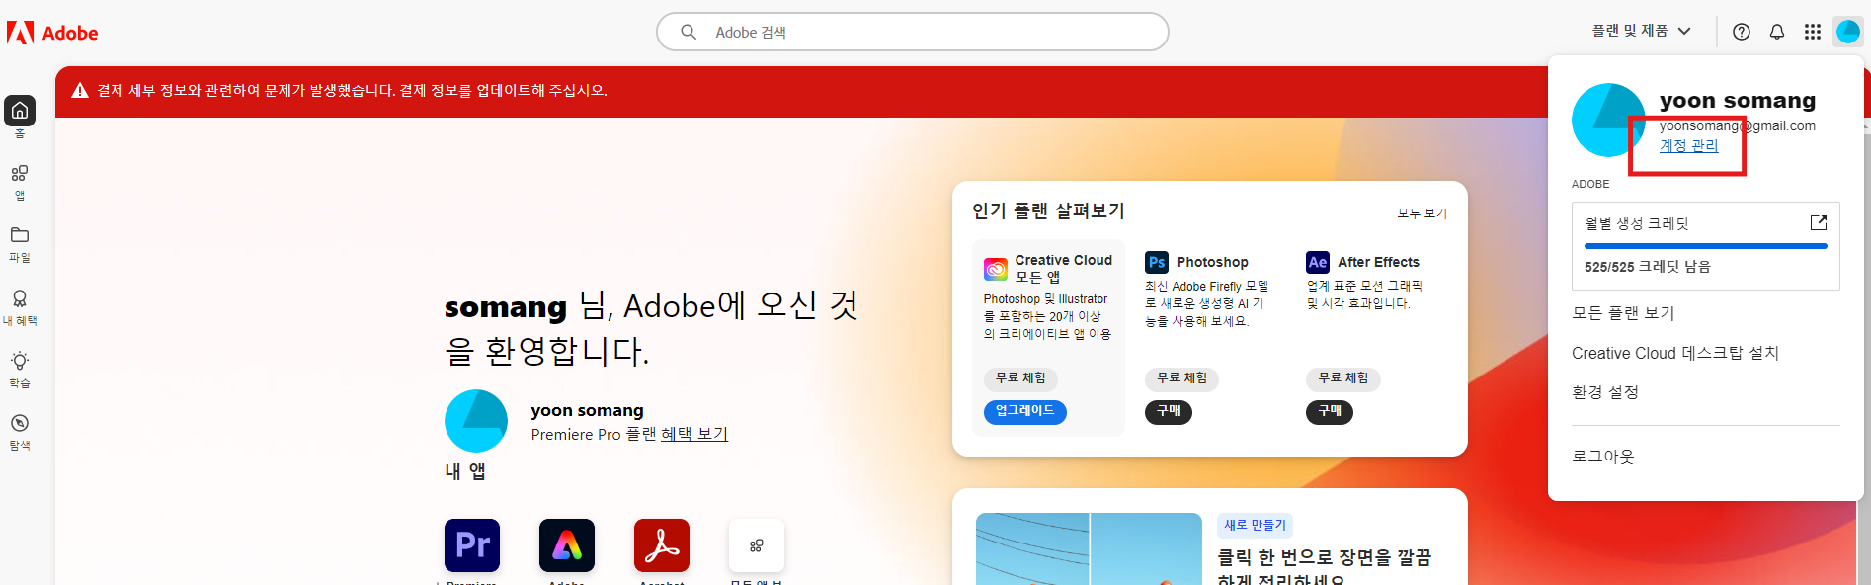Click the profile avatar in header
The height and width of the screenshot is (585, 1871).
pyautogui.click(x=1848, y=32)
